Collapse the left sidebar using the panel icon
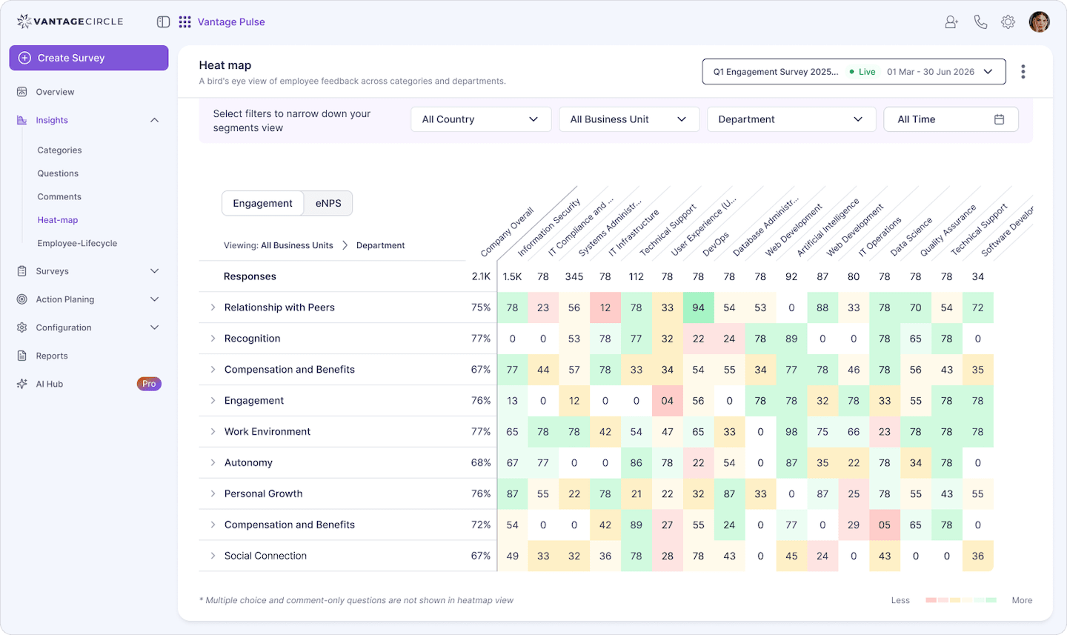The image size is (1067, 635). (163, 21)
